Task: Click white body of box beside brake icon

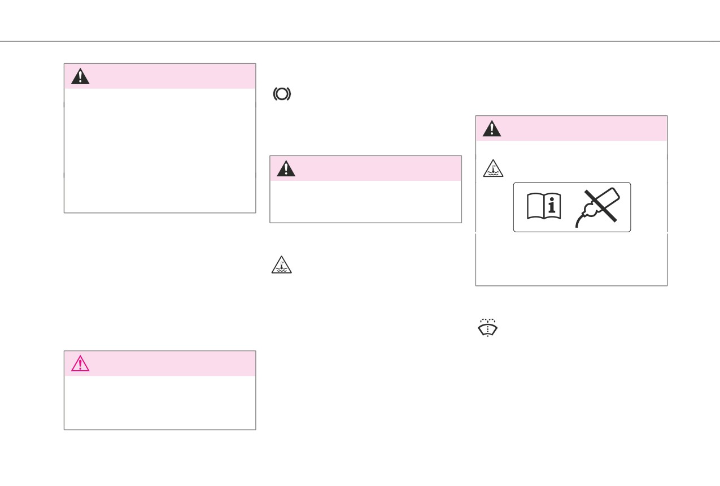Action: (x=160, y=150)
